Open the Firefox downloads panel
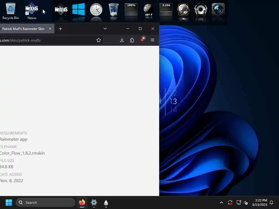The height and width of the screenshot is (209, 279). pos(122,40)
